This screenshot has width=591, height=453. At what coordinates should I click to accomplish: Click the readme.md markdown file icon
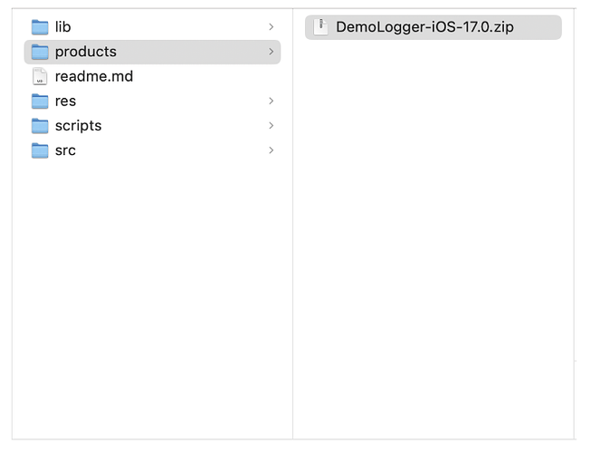[40, 76]
